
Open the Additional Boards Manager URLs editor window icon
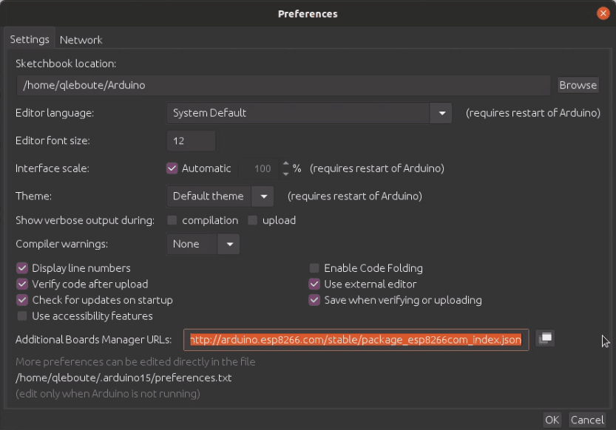coord(545,338)
